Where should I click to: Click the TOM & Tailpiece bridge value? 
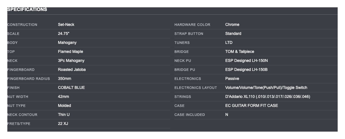coord(240,52)
